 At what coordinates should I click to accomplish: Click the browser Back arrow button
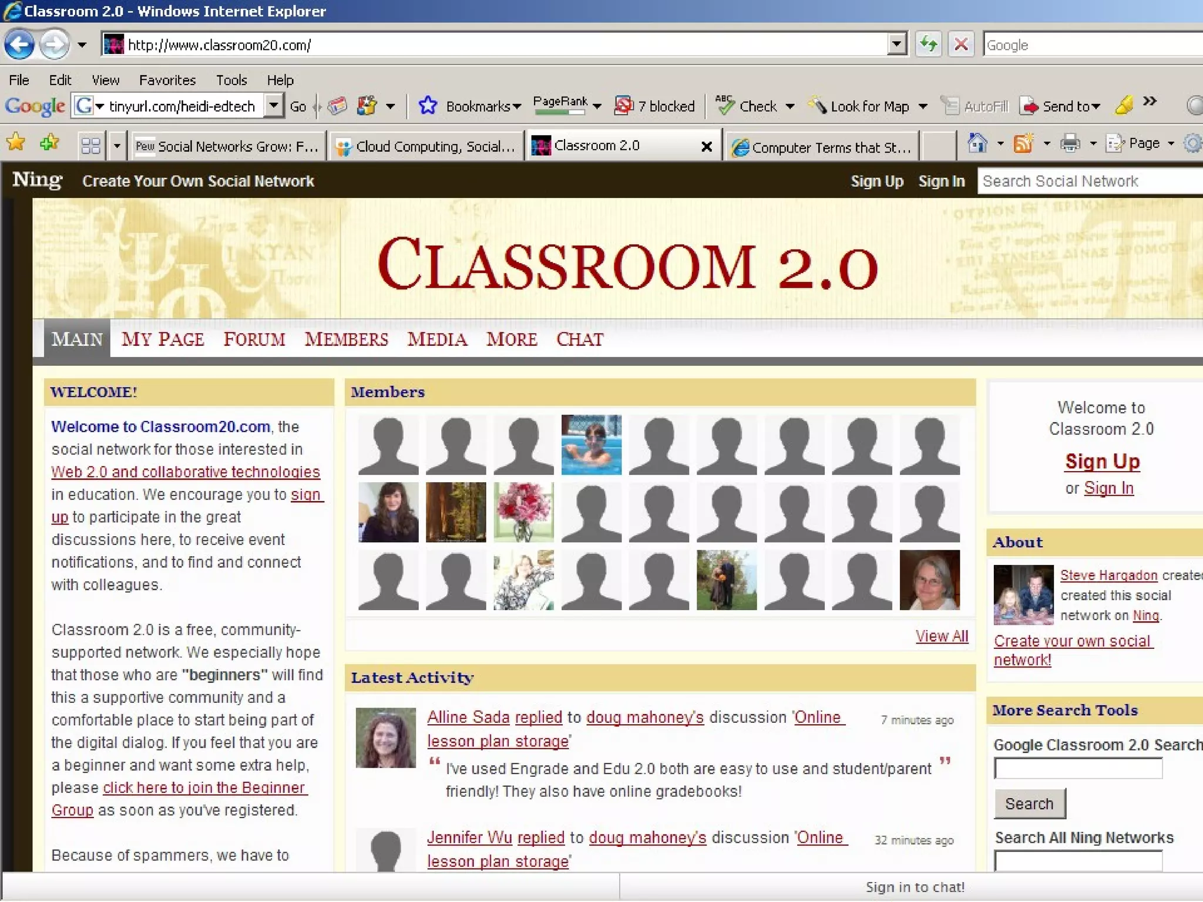19,45
